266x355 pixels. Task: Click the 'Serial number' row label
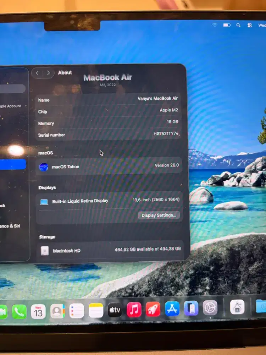51,135
